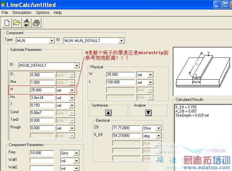This screenshot has height=171, width=232.
Task: Click the Analyze down-arrow button
Action: (x=148, y=113)
